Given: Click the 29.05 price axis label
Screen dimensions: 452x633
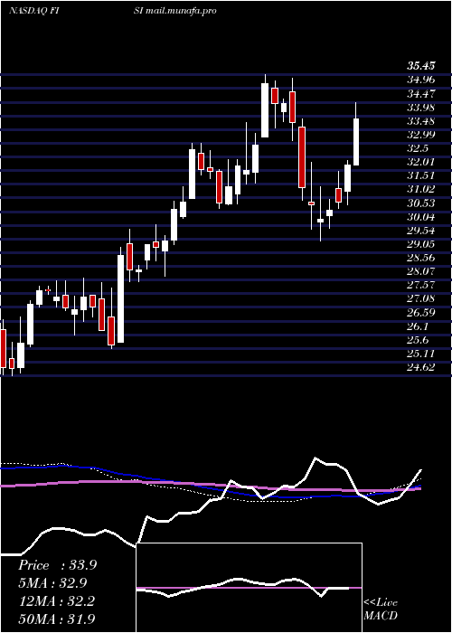Looking at the screenshot, I should click(x=422, y=244).
